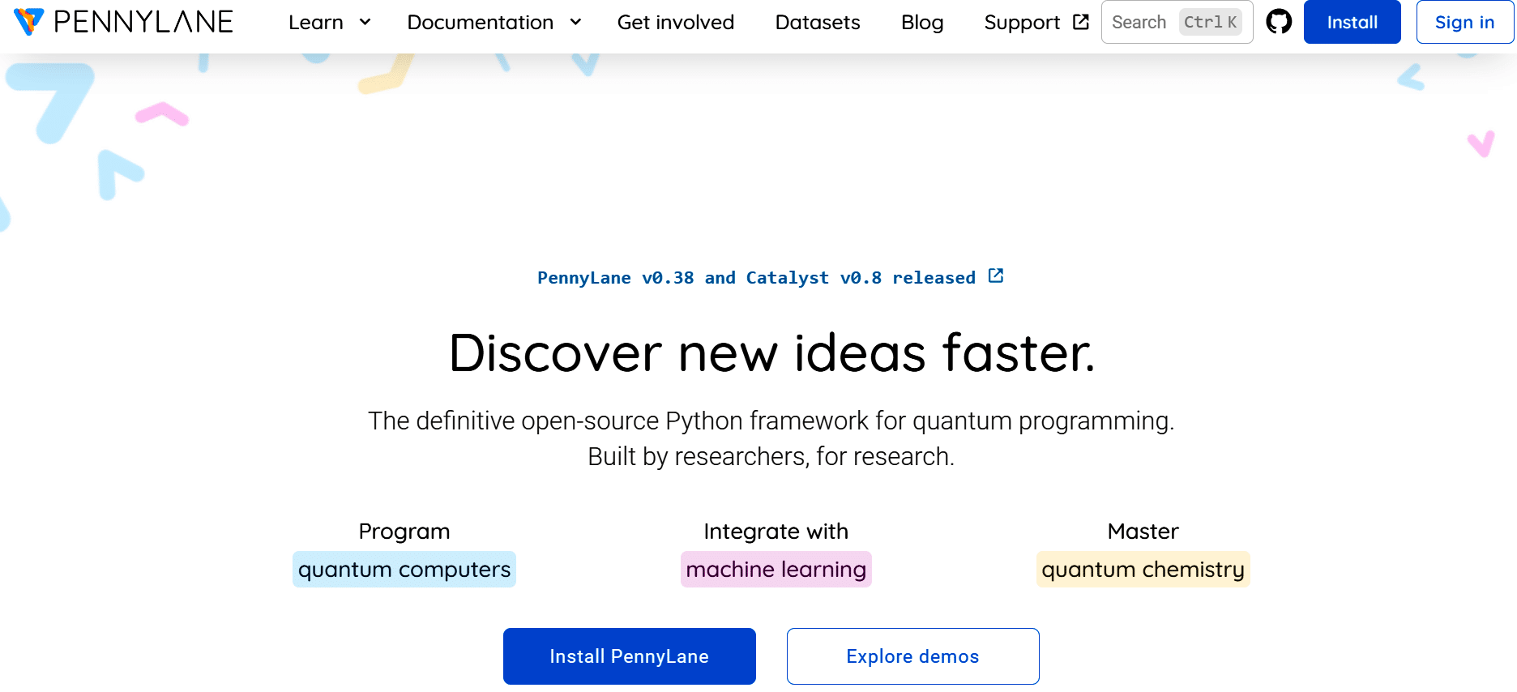Click the Support external link icon
1517x692 pixels.
[1081, 22]
